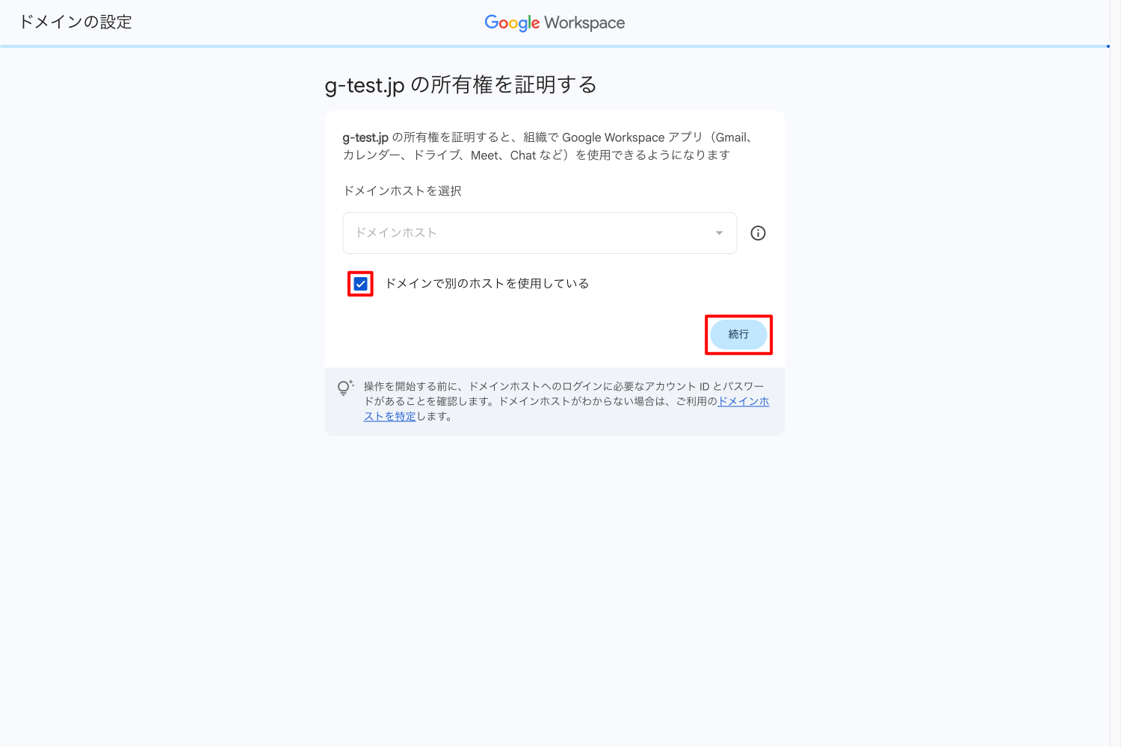
Task: Open the ドメインホスト combo box field
Action: (540, 233)
